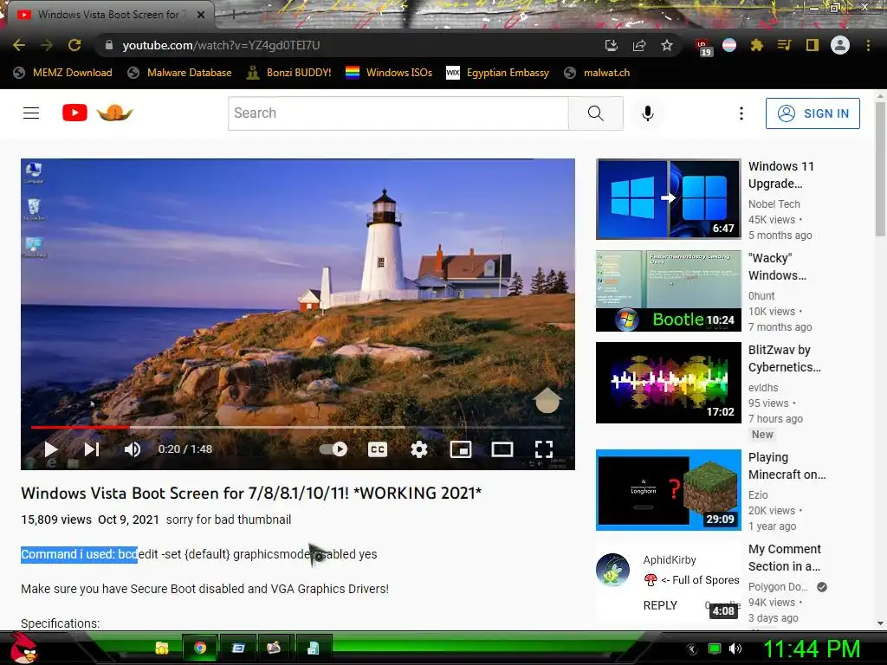Open the Egyptian Embassy bookmark
Viewport: 887px width, 665px height.
498,73
